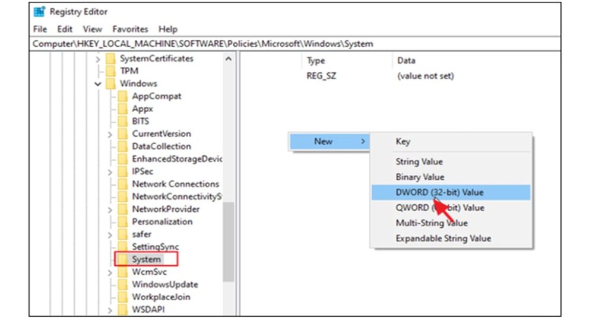608x318 pixels.
Task: Click the WSDAPI folder icon
Action: click(x=123, y=310)
